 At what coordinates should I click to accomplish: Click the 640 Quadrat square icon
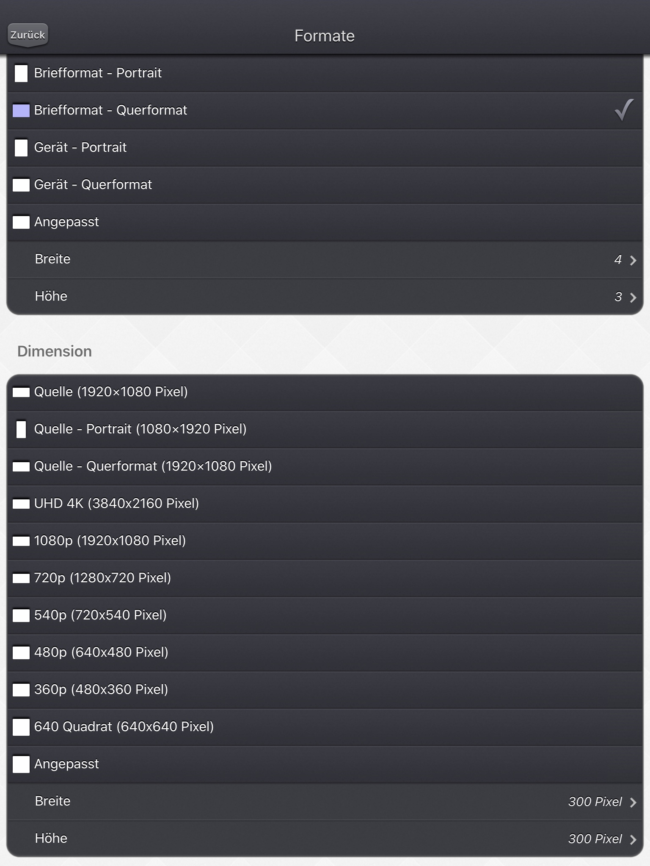(x=21, y=727)
